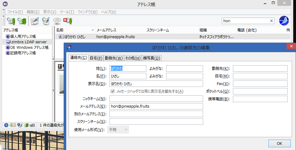The height and width of the screenshot is (150, 296).
Task: Click the Edit Properties toolbar icon
Action: coord(35,21)
